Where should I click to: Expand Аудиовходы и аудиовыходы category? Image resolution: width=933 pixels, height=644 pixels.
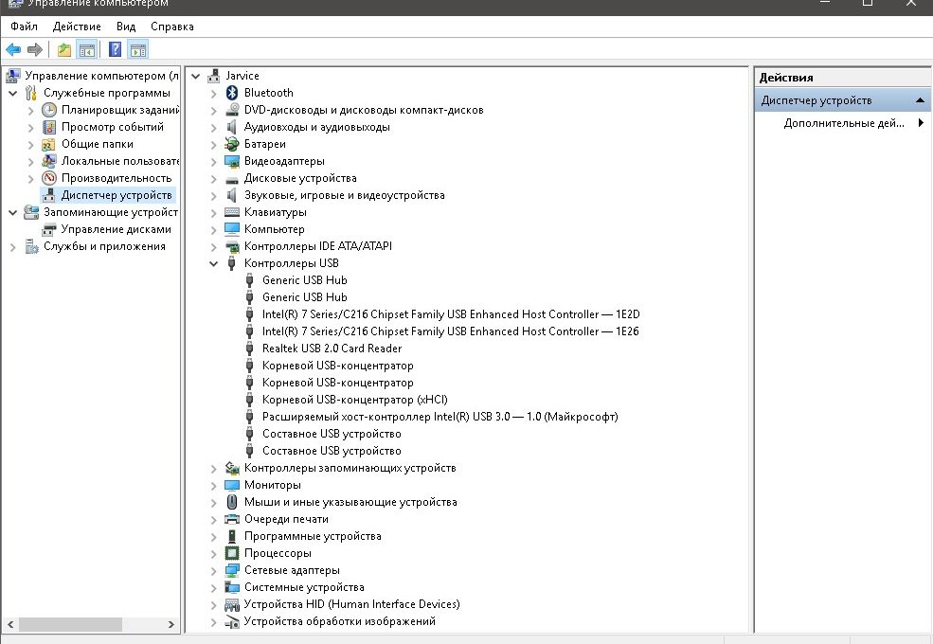tap(214, 127)
